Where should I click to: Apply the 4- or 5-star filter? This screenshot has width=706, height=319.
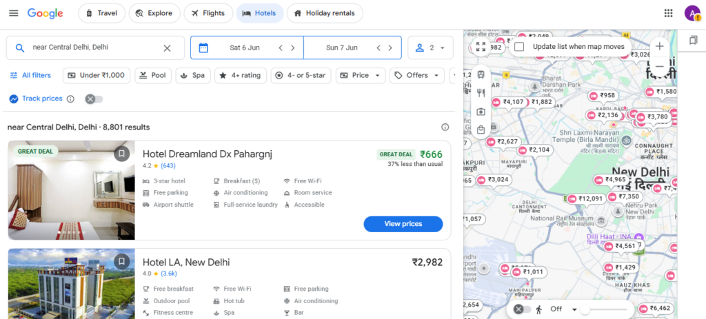[301, 76]
